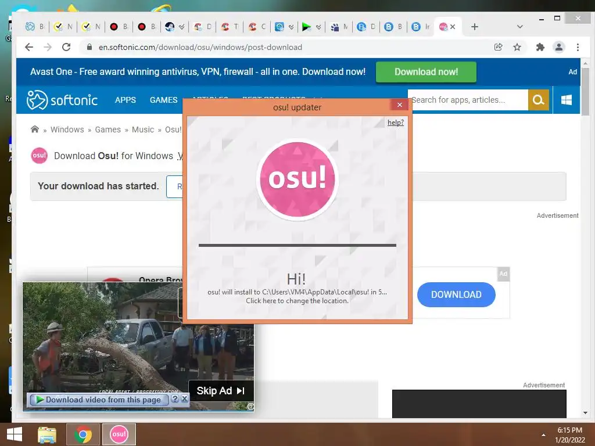Click the small pink osu! icon by heading
The width and height of the screenshot is (595, 446).
(x=39, y=156)
